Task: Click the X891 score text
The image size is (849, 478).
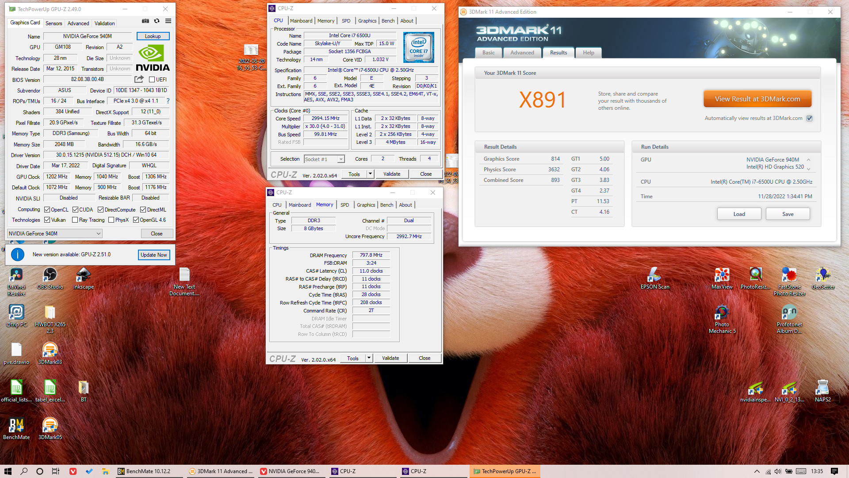Action: [543, 100]
